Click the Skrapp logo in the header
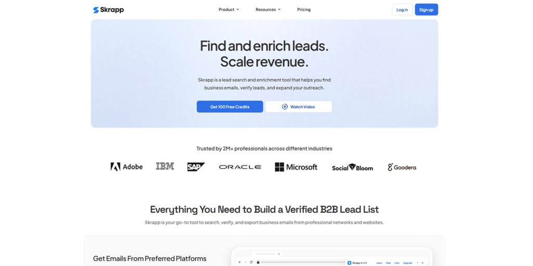Screen dimensions: 533x266 tap(108, 9)
